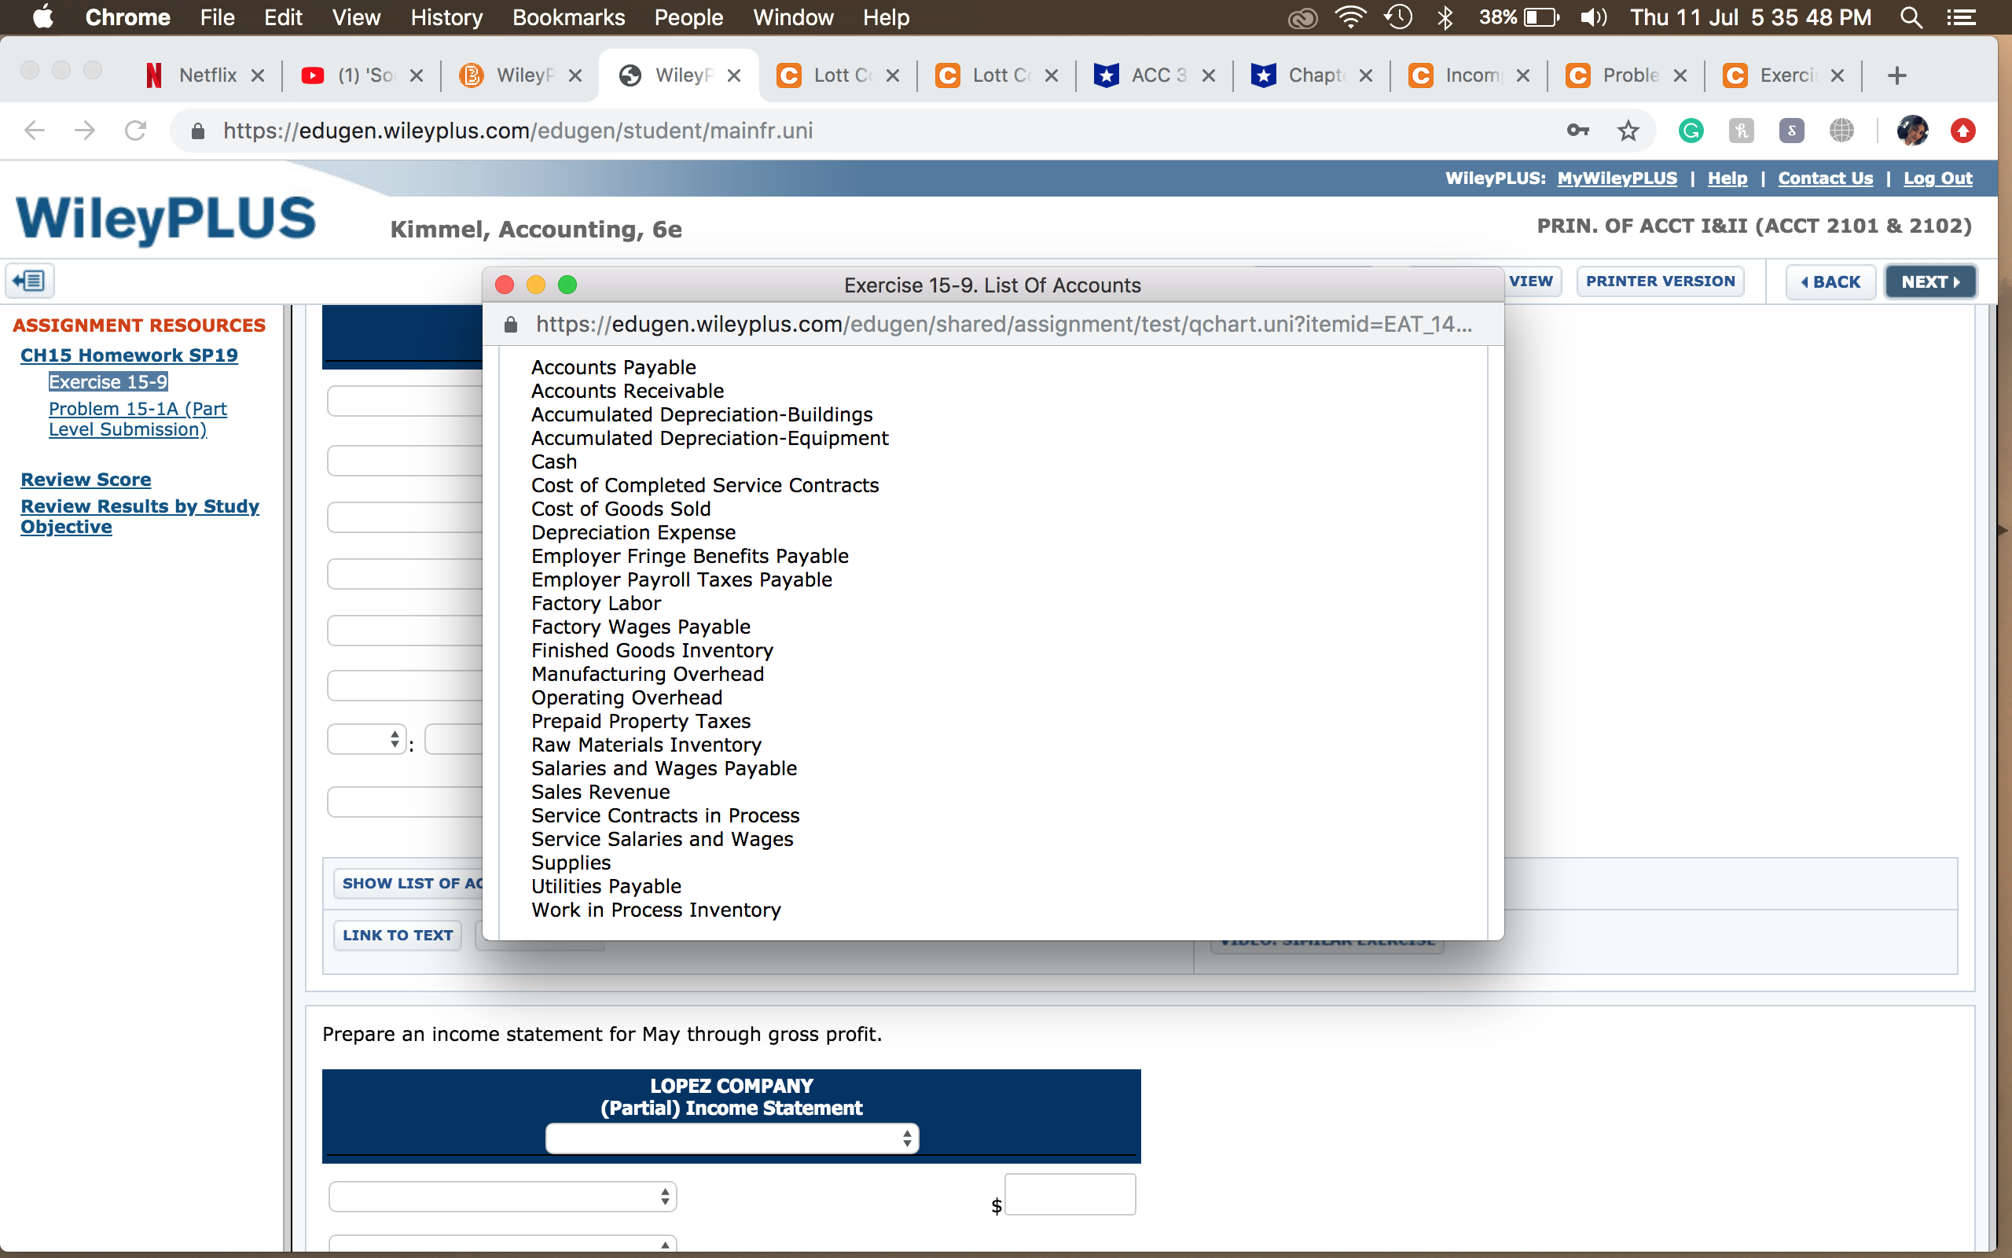Click the Review Score link
The height and width of the screenshot is (1258, 2012).
pyautogui.click(x=86, y=480)
